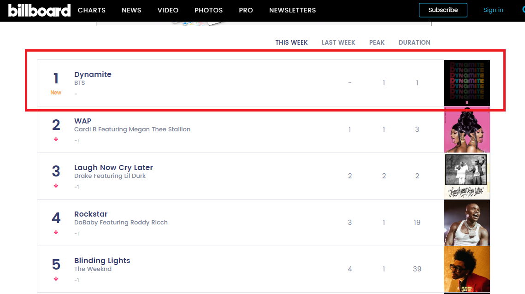525x294 pixels.
Task: Click Rockstar last week value 3
Action: point(350,222)
